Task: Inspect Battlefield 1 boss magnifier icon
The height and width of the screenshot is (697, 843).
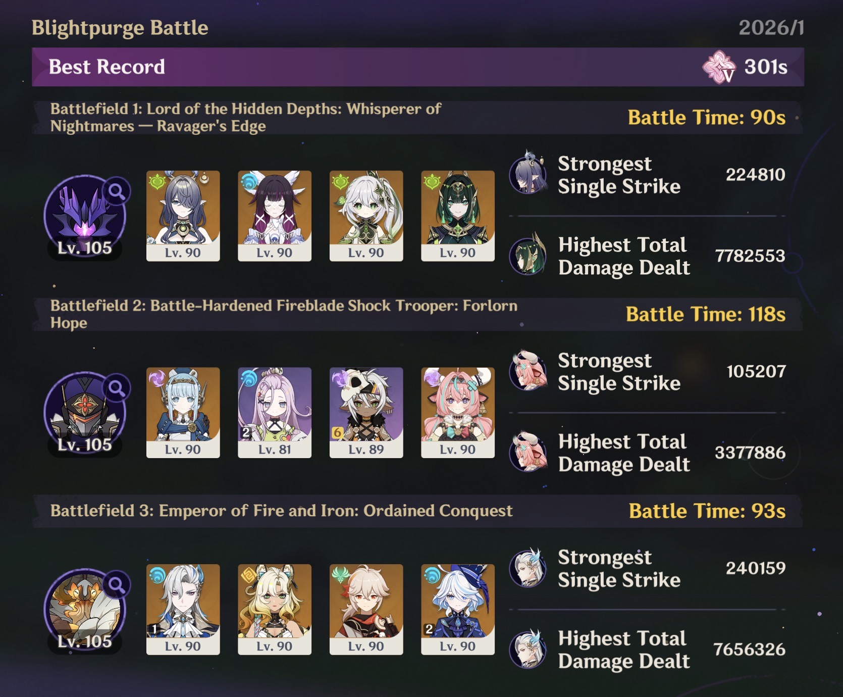Action: 117,191
